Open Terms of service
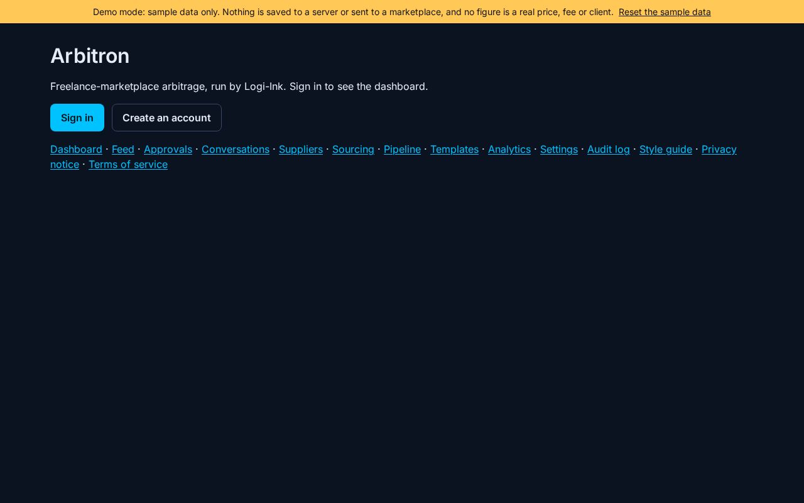Image resolution: width=804 pixels, height=503 pixels. [128, 164]
